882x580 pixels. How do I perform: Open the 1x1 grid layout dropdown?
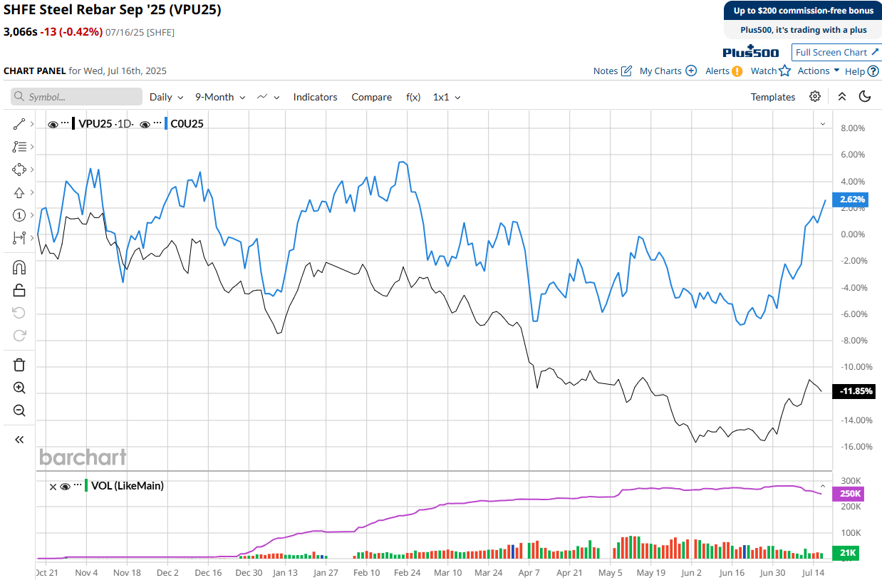pos(447,97)
